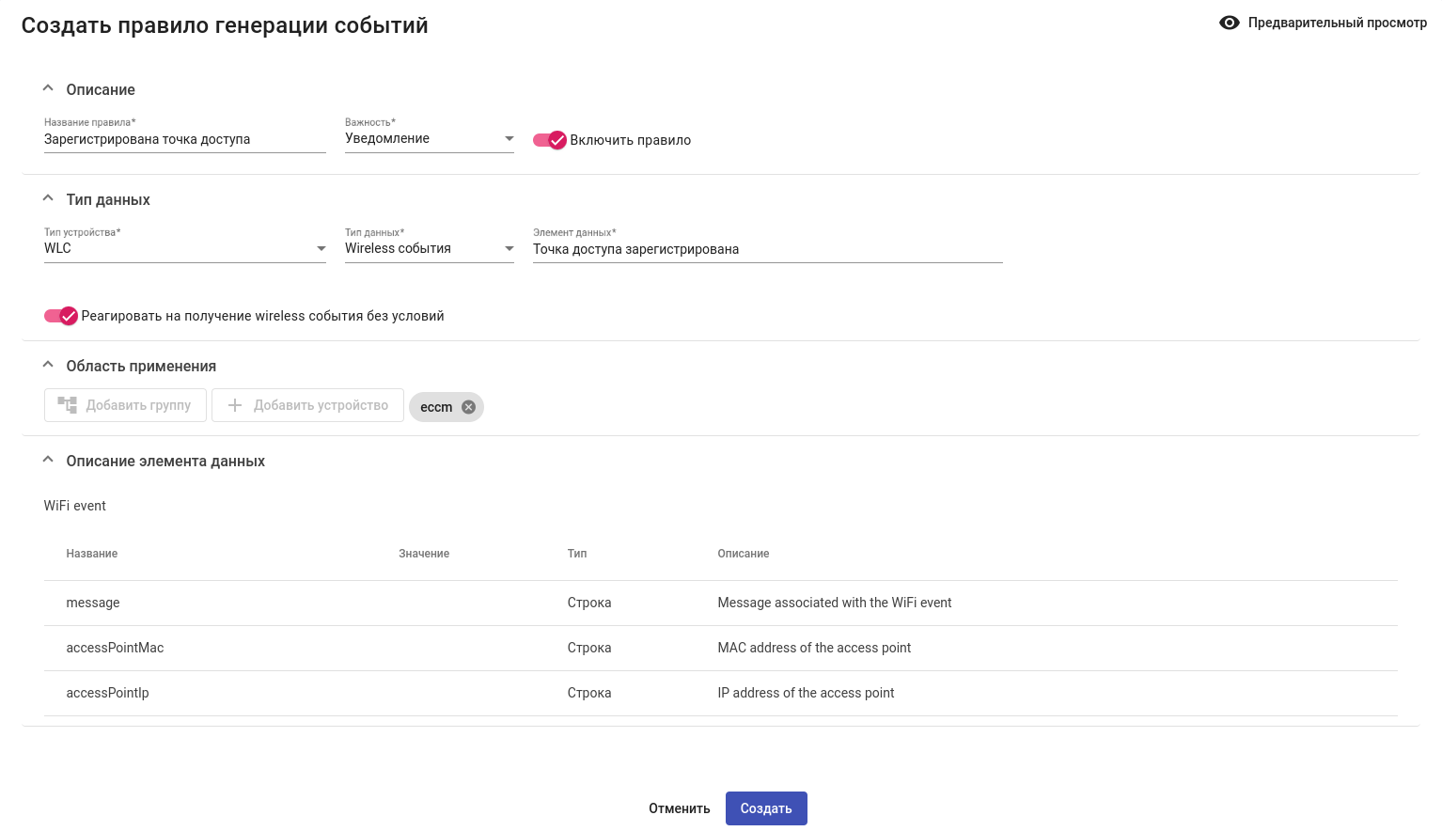This screenshot has width=1442, height=831.
Task: Open the Тип данных Wireless события dropdown
Action: click(x=429, y=249)
